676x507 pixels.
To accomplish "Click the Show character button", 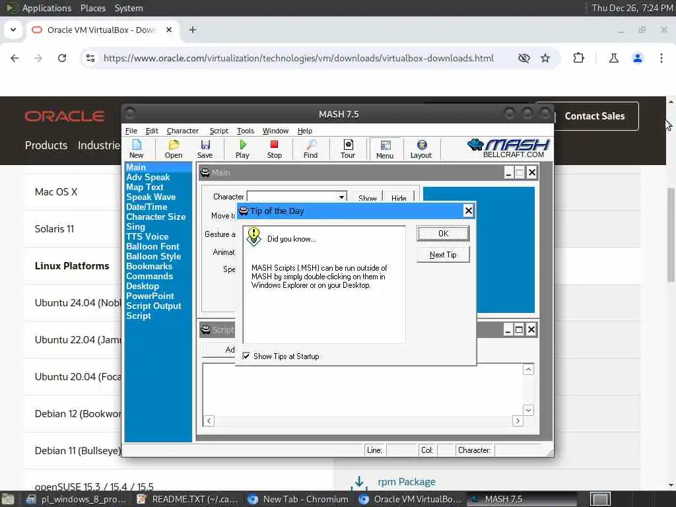I will point(367,197).
